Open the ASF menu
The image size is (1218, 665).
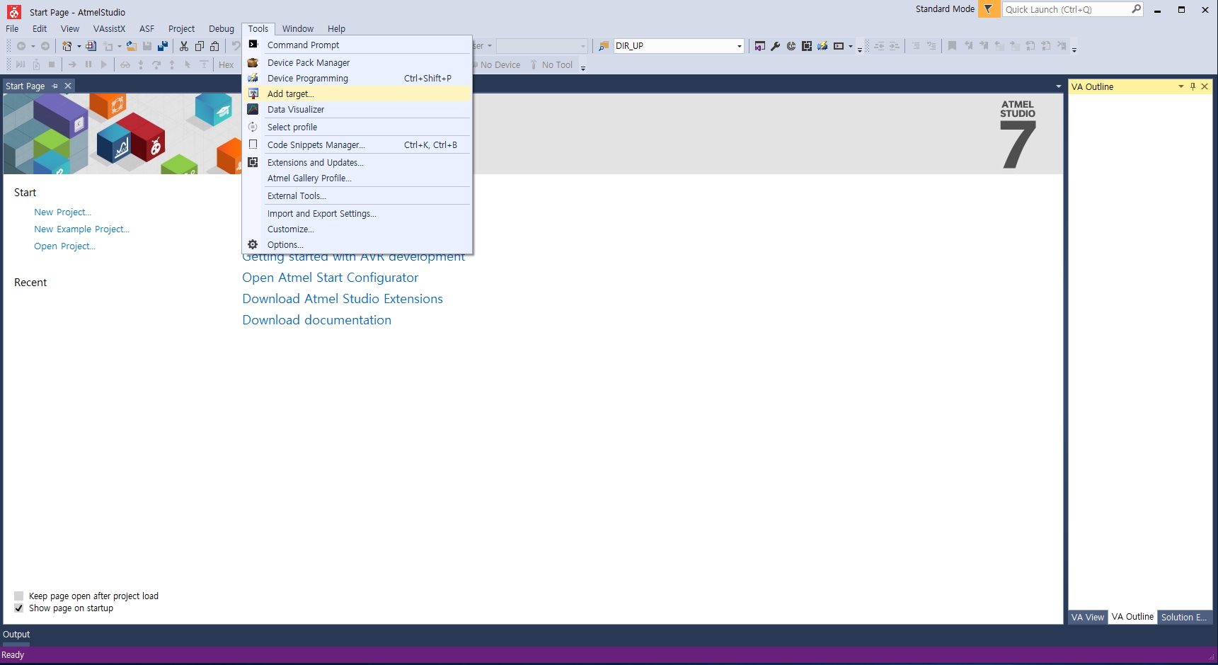click(147, 29)
